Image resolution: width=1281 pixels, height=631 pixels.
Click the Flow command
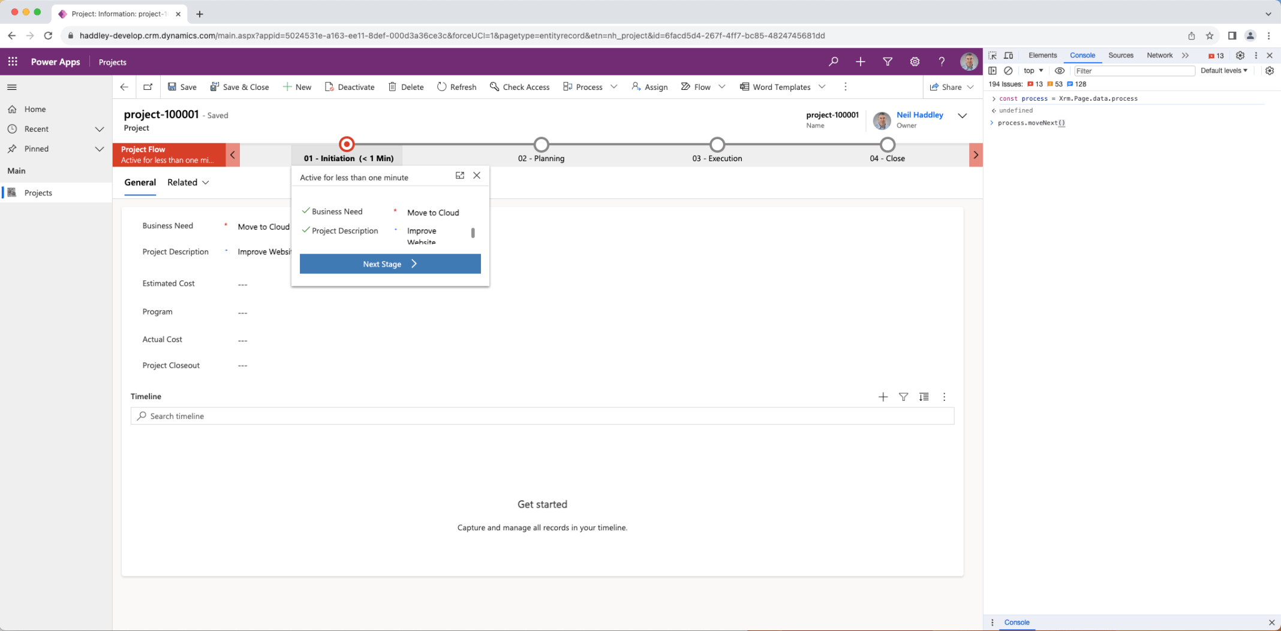click(x=696, y=87)
